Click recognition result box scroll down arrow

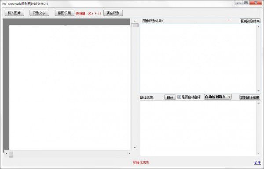pyautogui.click(x=259, y=91)
